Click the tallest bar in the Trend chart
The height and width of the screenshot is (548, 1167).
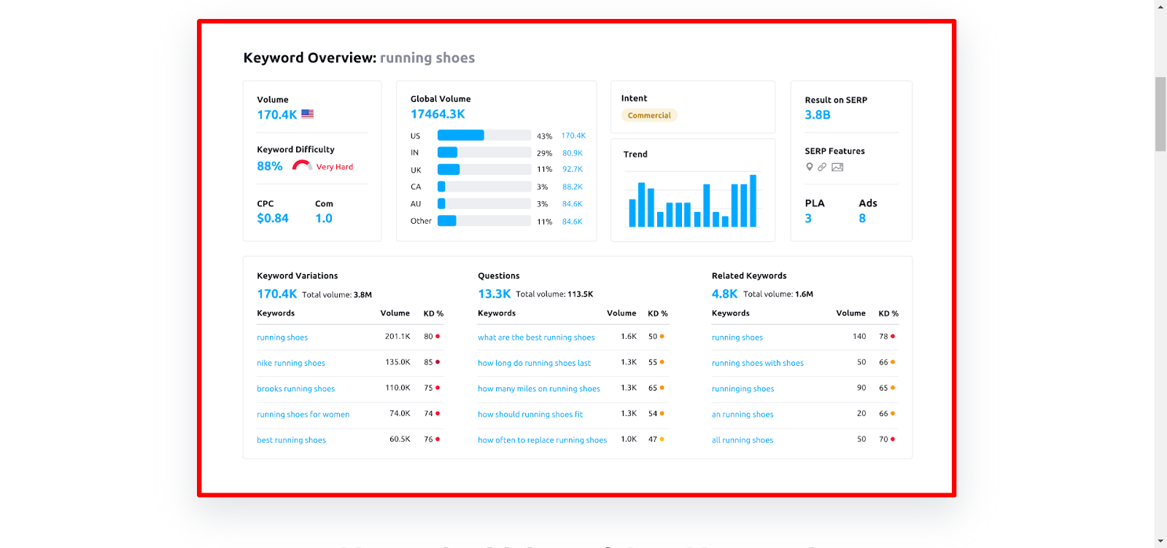(753, 201)
